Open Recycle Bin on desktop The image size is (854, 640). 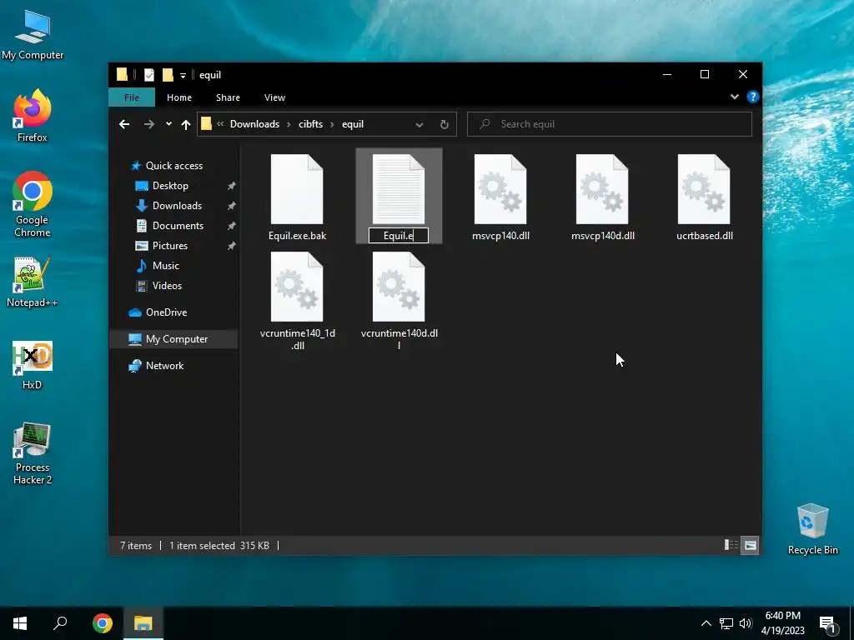(x=812, y=529)
